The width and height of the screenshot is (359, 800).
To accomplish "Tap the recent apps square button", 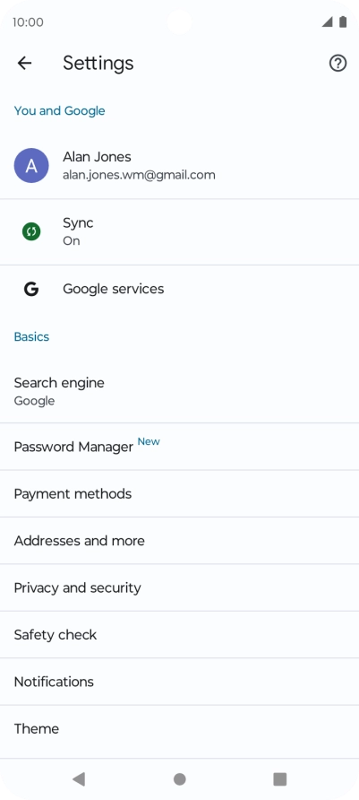I will click(x=280, y=778).
